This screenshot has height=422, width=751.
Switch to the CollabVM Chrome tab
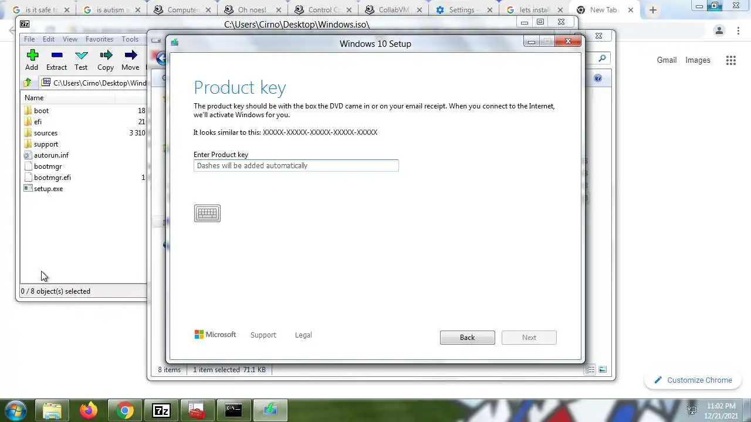[x=392, y=10]
